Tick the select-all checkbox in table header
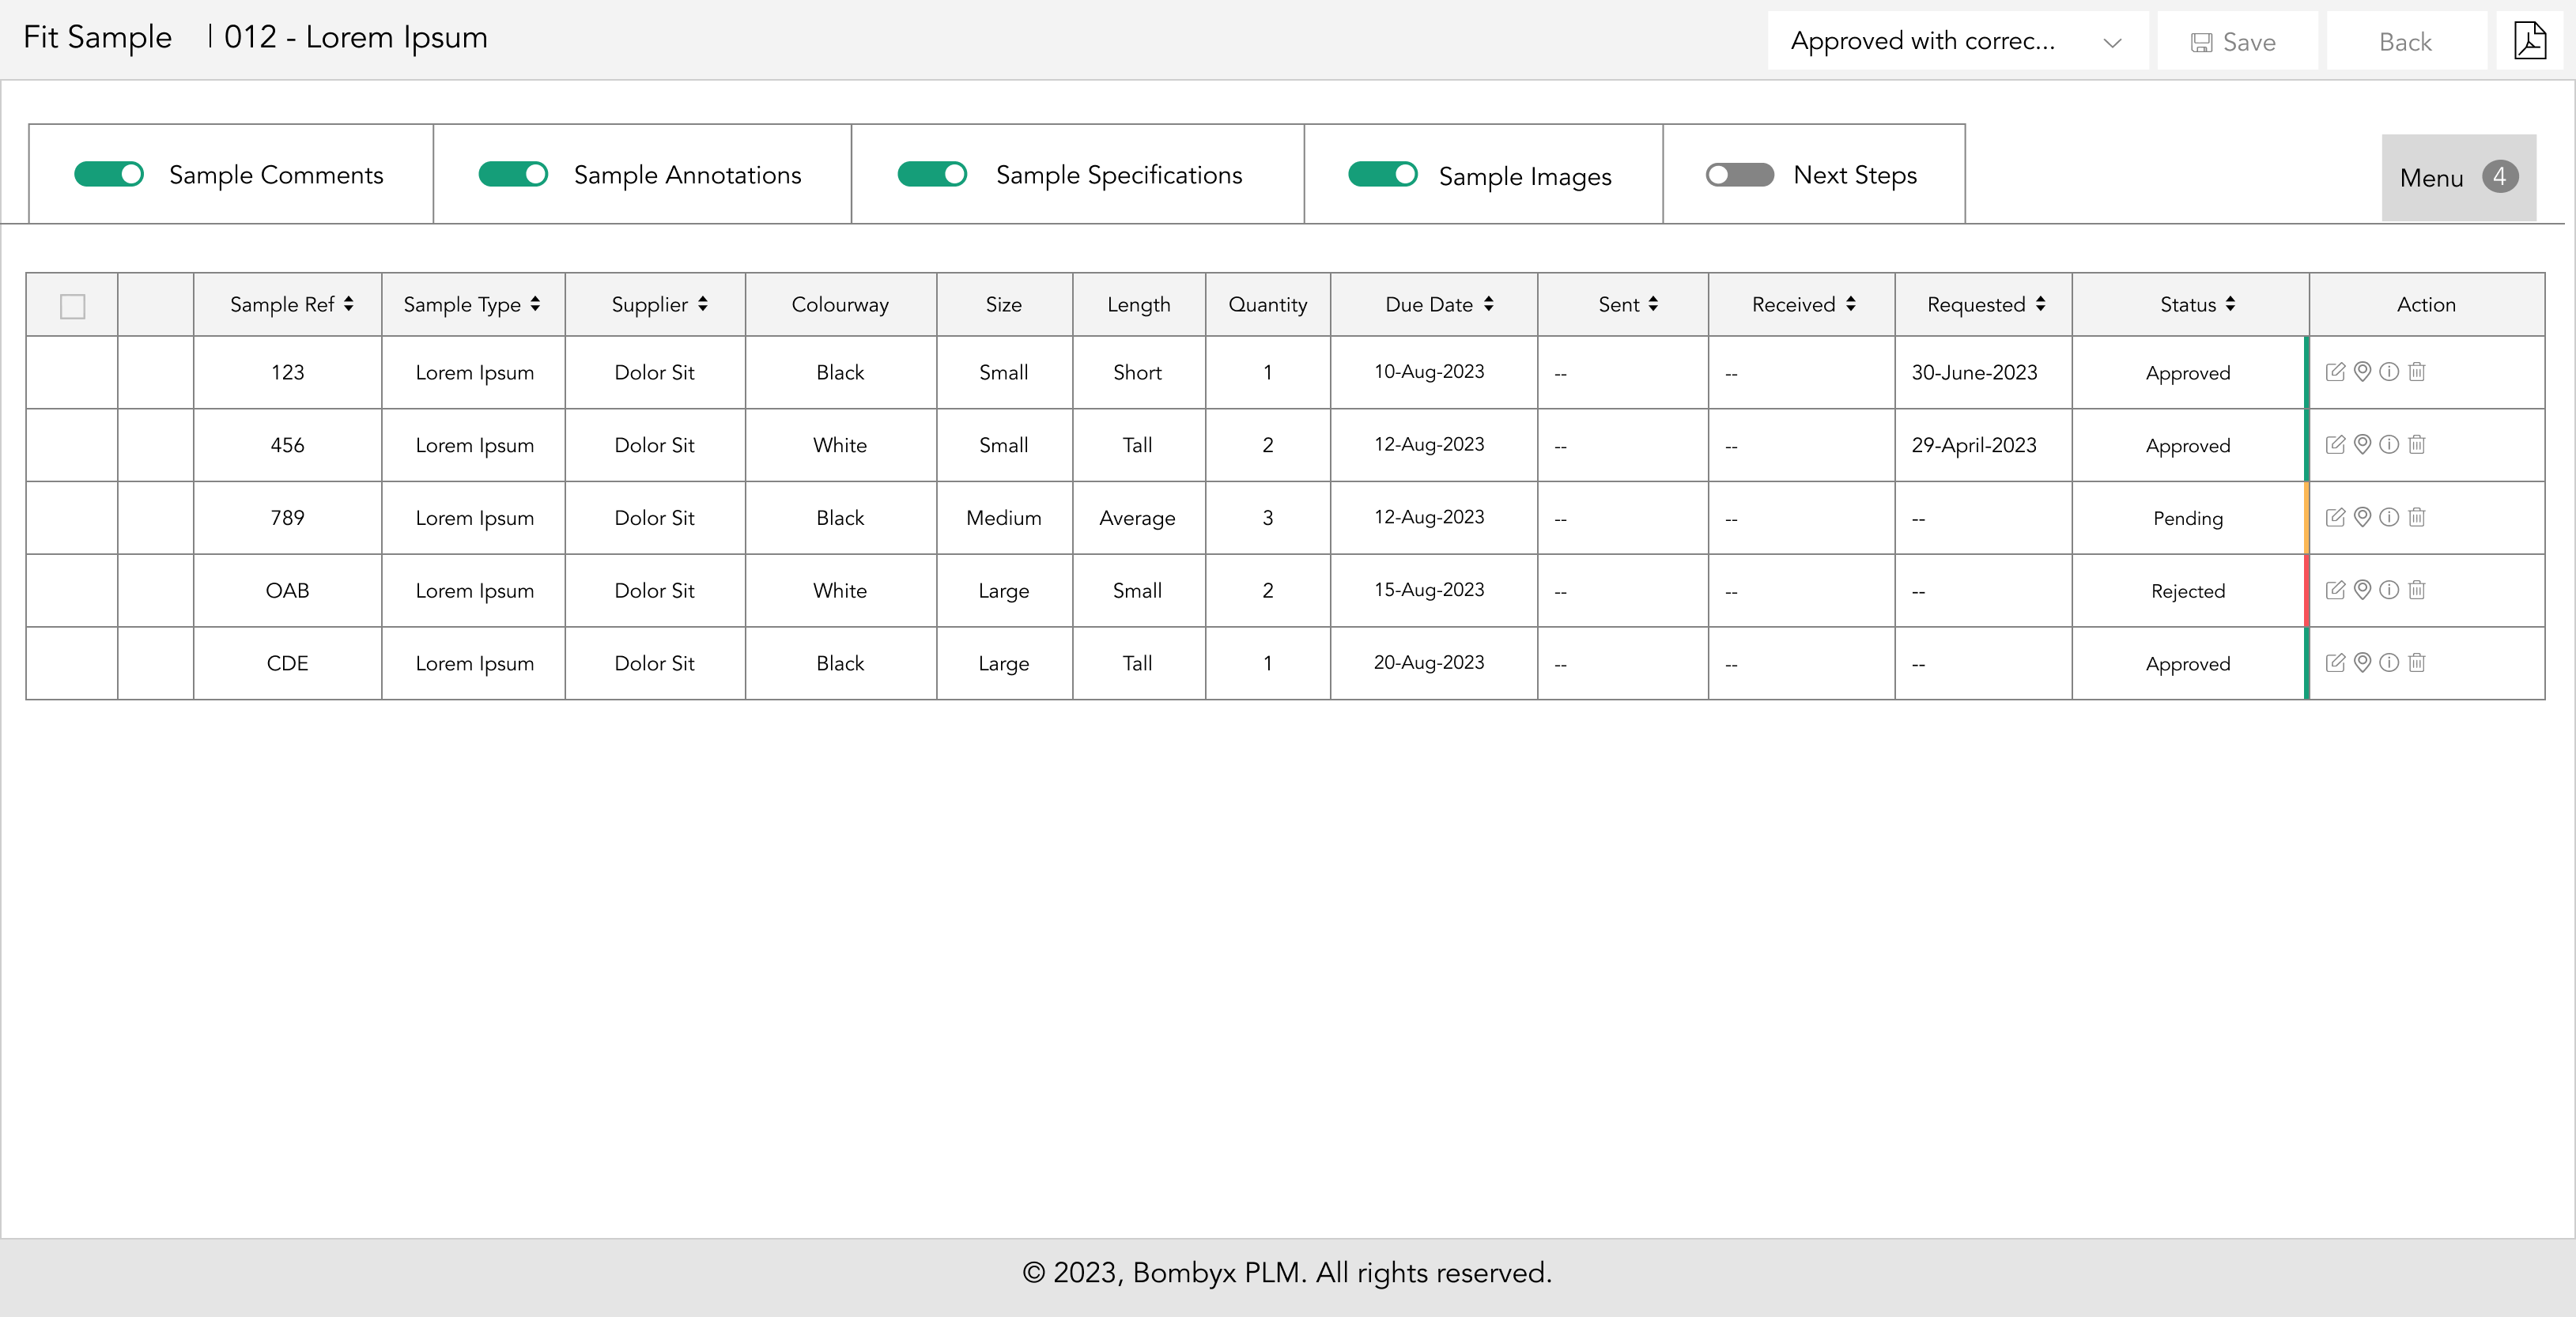The height and width of the screenshot is (1317, 2576). 72,306
